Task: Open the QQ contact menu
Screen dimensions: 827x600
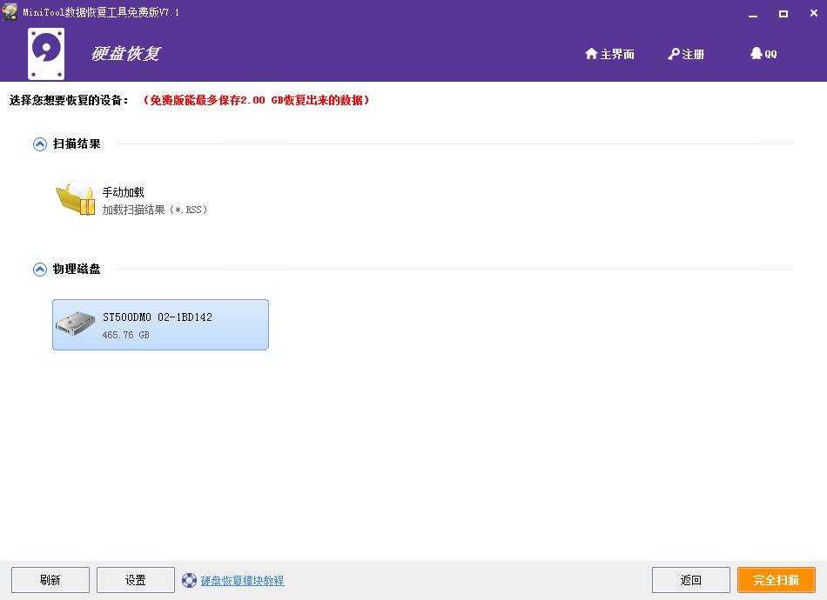Action: pyautogui.click(x=763, y=54)
